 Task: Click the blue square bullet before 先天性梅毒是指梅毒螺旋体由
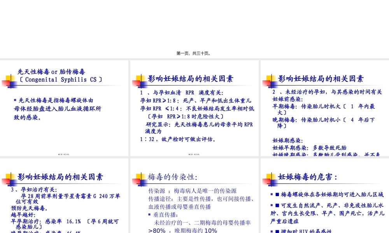15,99
